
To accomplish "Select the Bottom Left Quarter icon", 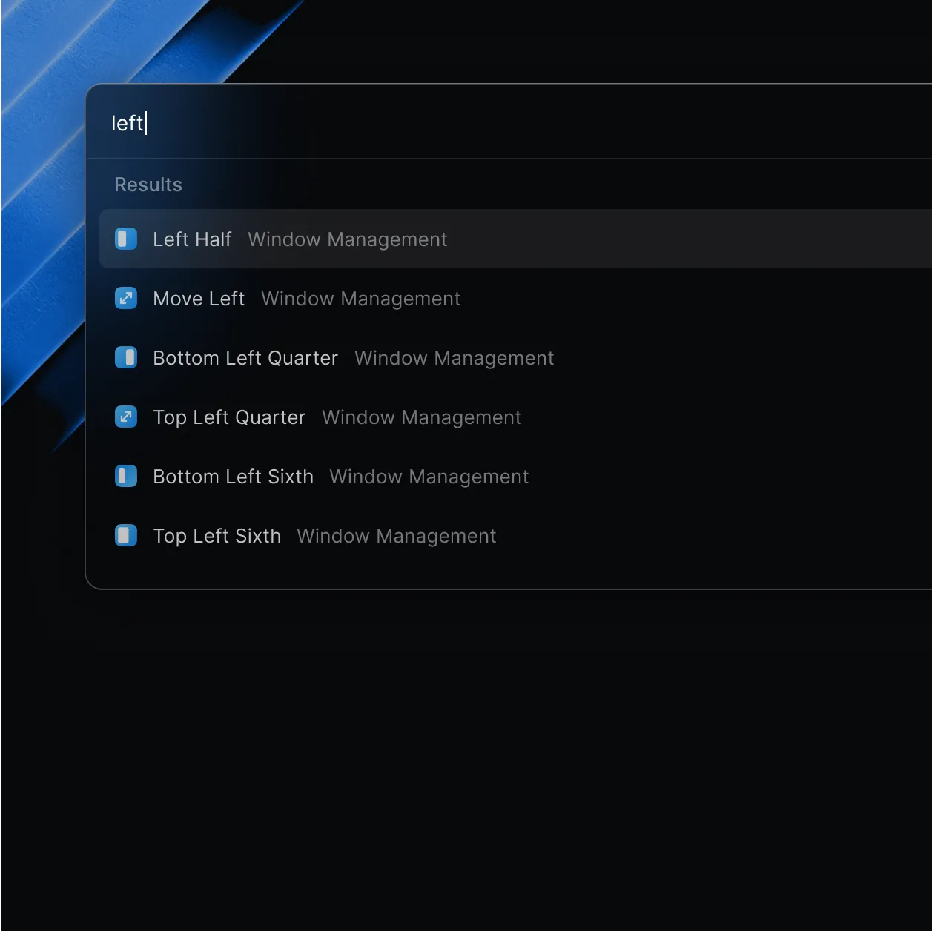I will [x=126, y=357].
